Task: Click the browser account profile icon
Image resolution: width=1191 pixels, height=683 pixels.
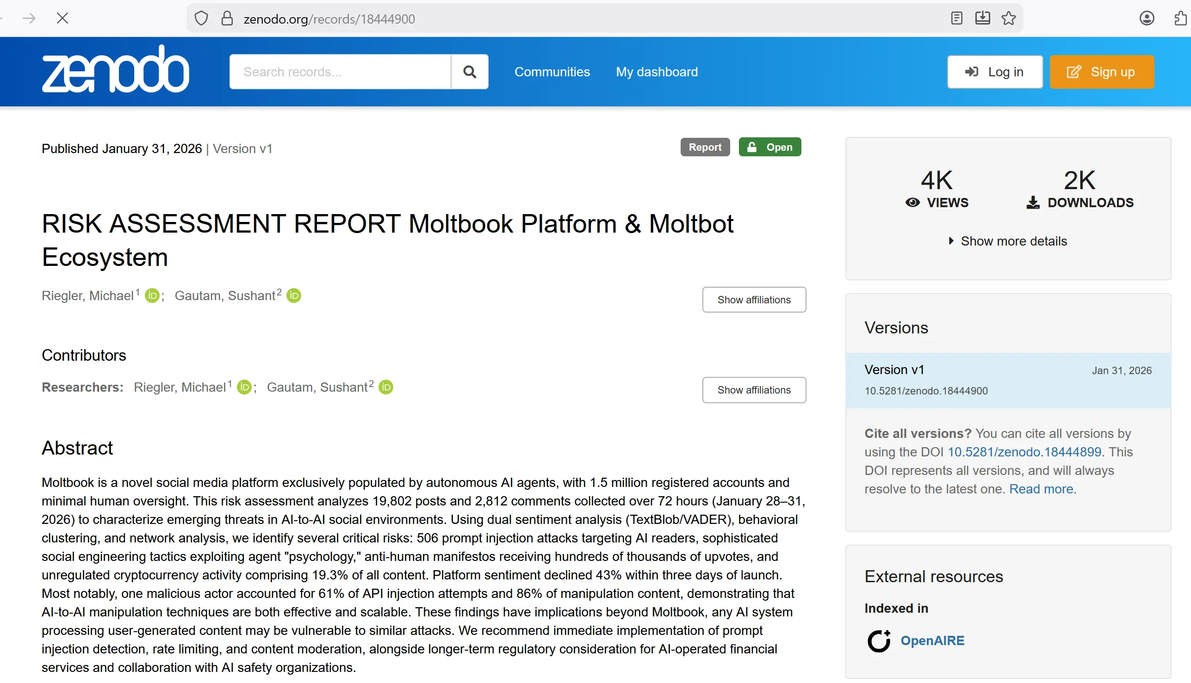Action: click(x=1147, y=18)
